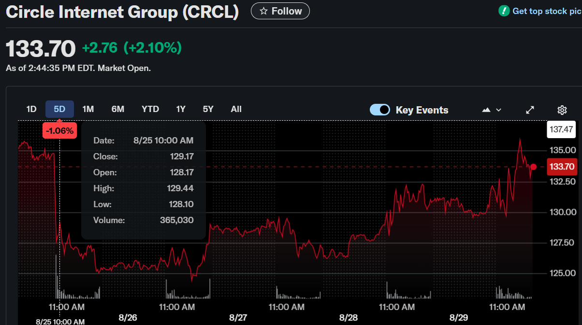Toggle the Key Events switch off
Viewport: 582px width, 325px height.
click(380, 110)
